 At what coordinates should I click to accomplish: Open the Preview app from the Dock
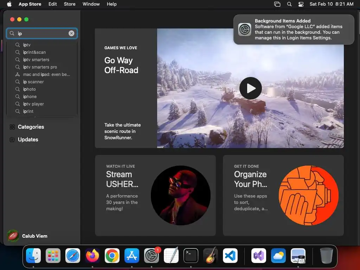pos(298,255)
